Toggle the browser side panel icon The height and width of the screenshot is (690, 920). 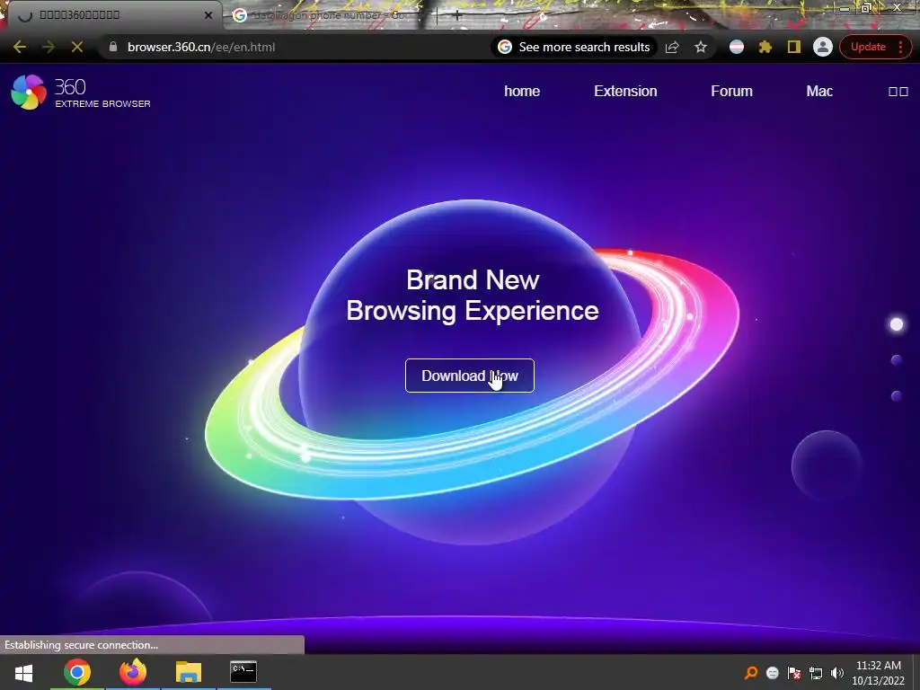tap(794, 47)
